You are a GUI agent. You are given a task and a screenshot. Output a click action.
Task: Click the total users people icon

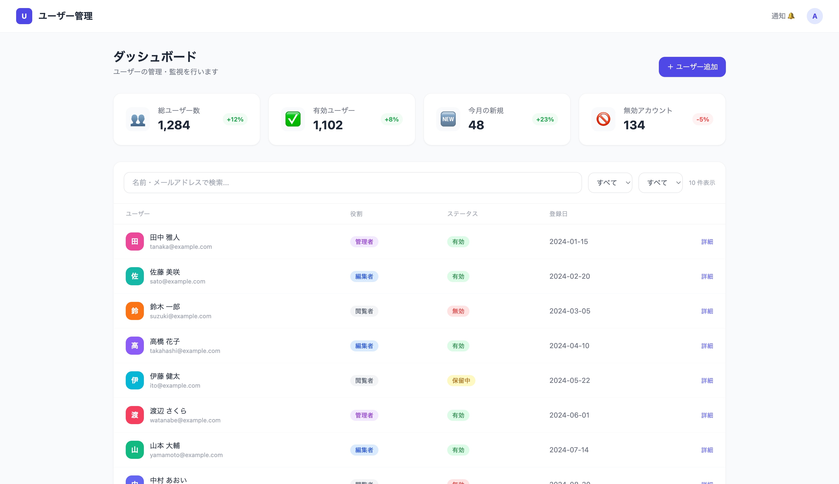[138, 119]
